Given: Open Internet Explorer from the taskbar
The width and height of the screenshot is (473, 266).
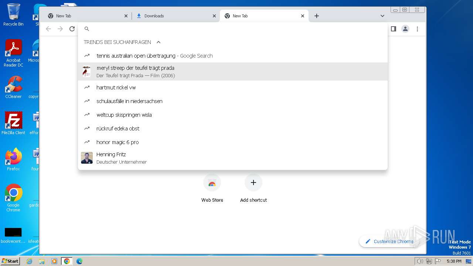Looking at the screenshot, I should (29, 261).
